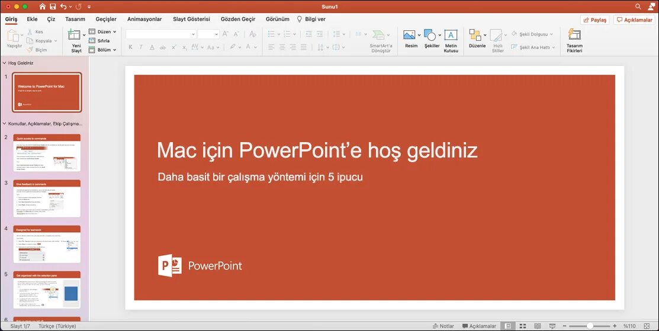Select slide 3 thumbnail
This screenshot has width=659, height=331.
[47, 199]
